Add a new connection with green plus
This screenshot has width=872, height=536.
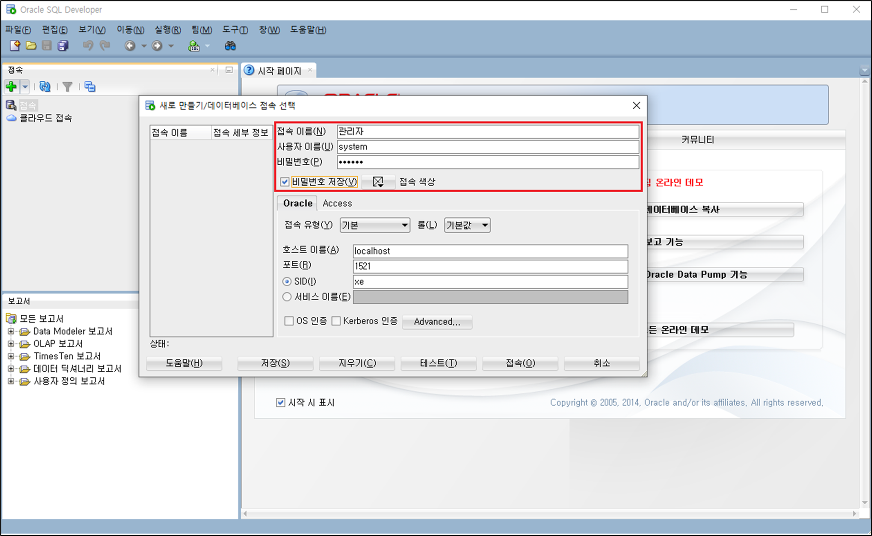pyautogui.click(x=11, y=86)
